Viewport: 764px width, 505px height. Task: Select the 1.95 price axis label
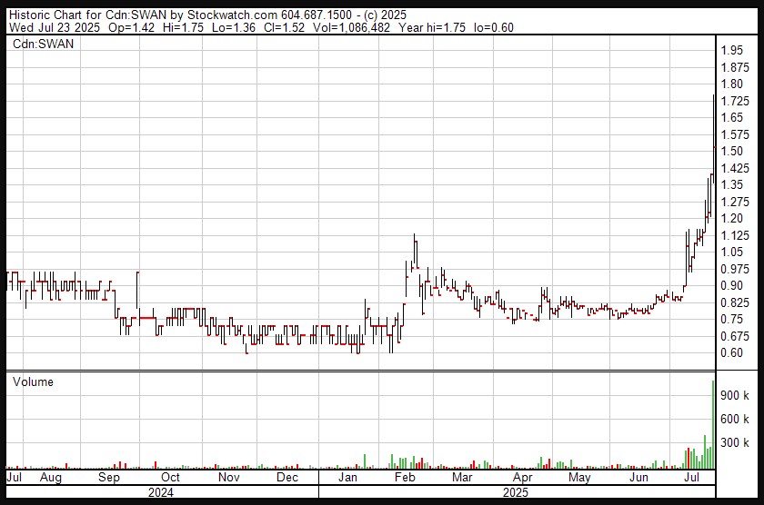[732, 50]
